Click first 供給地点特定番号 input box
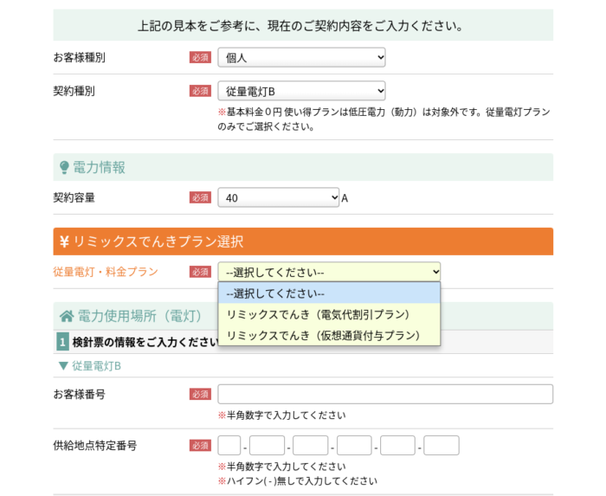Screen dimensions: 606x496 pos(229,446)
